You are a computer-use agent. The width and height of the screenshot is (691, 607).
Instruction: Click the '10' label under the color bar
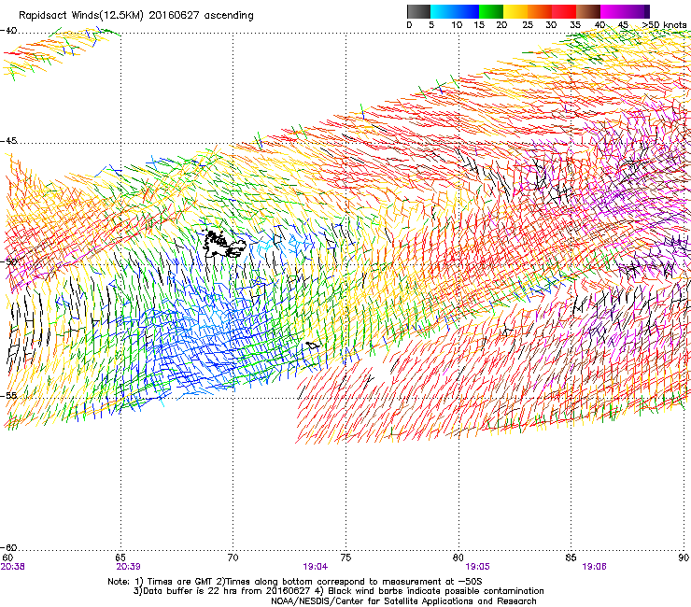pos(457,25)
